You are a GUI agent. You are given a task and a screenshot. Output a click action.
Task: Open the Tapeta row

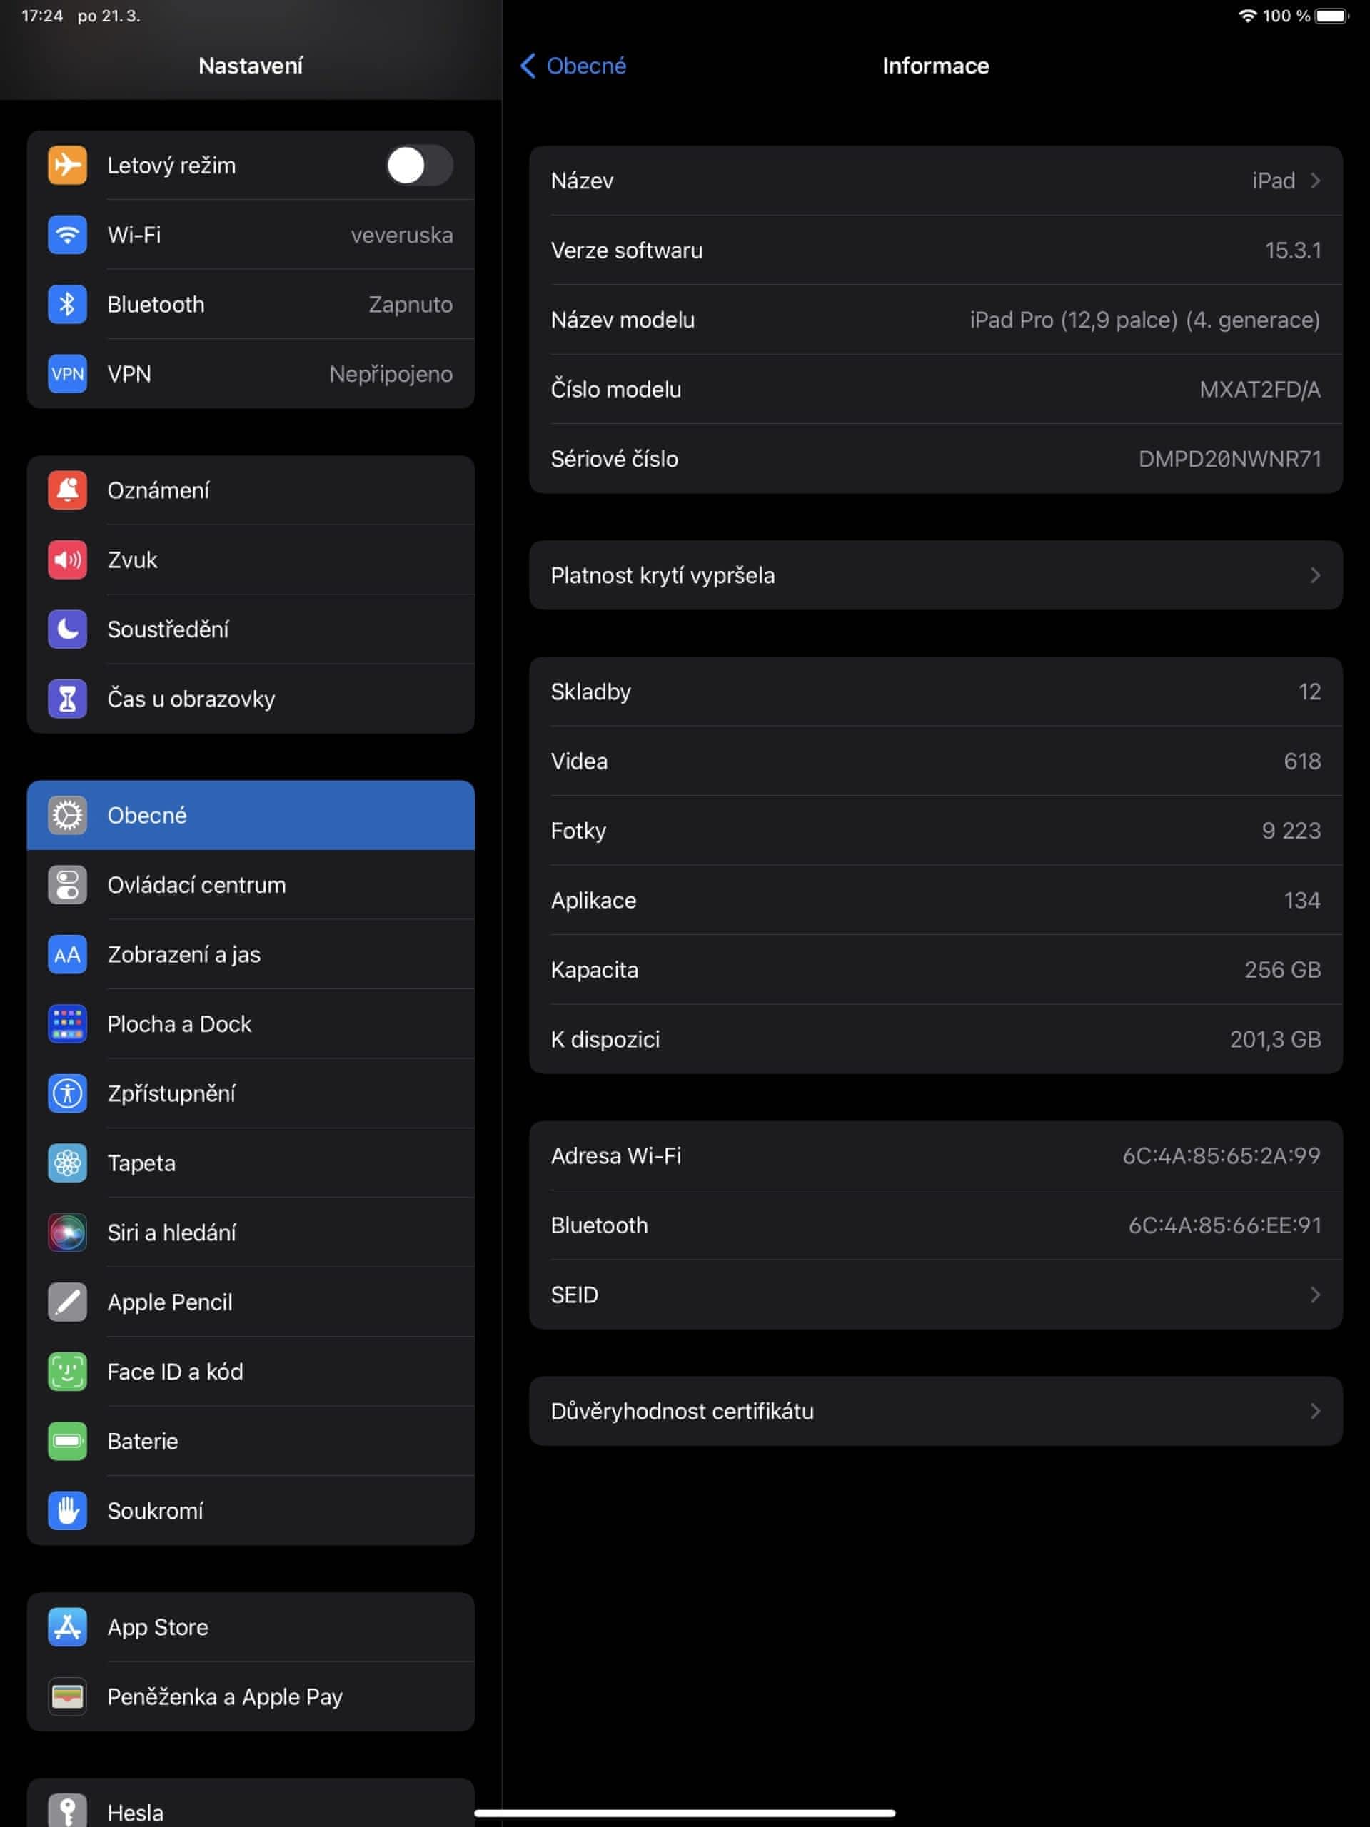(251, 1163)
